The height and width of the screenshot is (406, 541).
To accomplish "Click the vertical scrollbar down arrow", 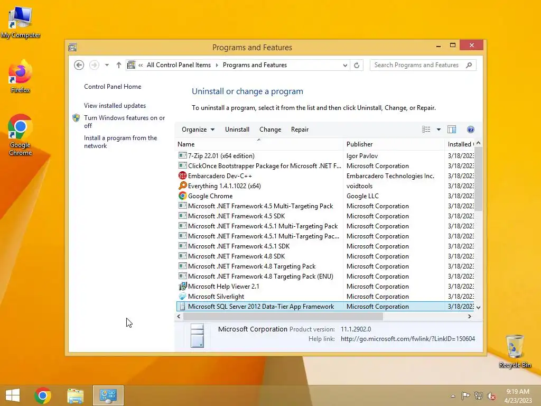I will point(478,307).
